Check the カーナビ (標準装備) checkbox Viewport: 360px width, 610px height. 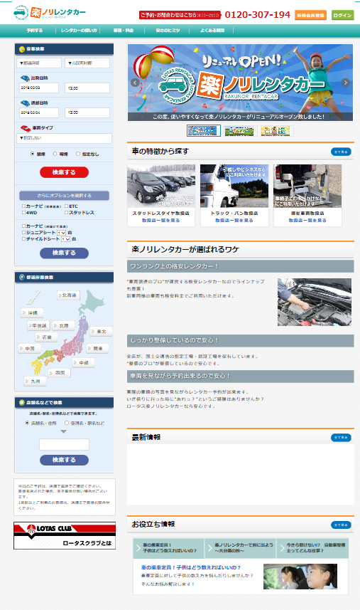click(x=23, y=206)
